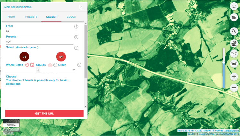
Task: Click the blue layer opacity slider handle
Action: (224, 62)
